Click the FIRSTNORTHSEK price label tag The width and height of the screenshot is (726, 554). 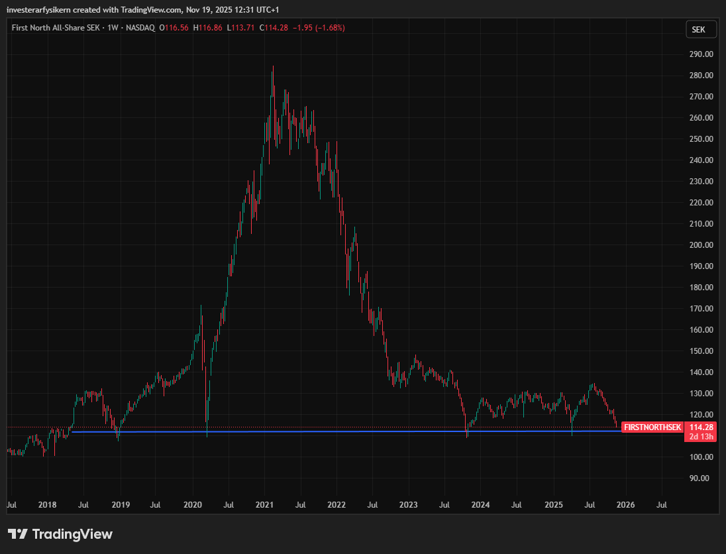[x=652, y=427]
